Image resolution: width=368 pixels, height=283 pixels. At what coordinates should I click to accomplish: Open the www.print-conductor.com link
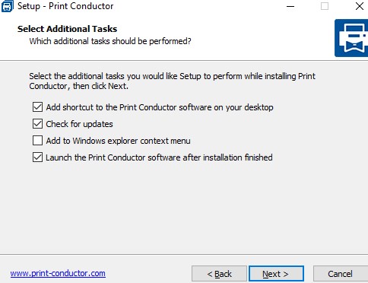tap(58, 273)
